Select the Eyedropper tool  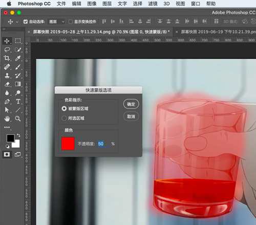coord(18,58)
